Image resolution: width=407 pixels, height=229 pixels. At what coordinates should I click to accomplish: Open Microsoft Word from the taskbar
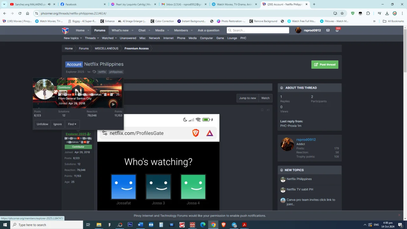click(141, 225)
